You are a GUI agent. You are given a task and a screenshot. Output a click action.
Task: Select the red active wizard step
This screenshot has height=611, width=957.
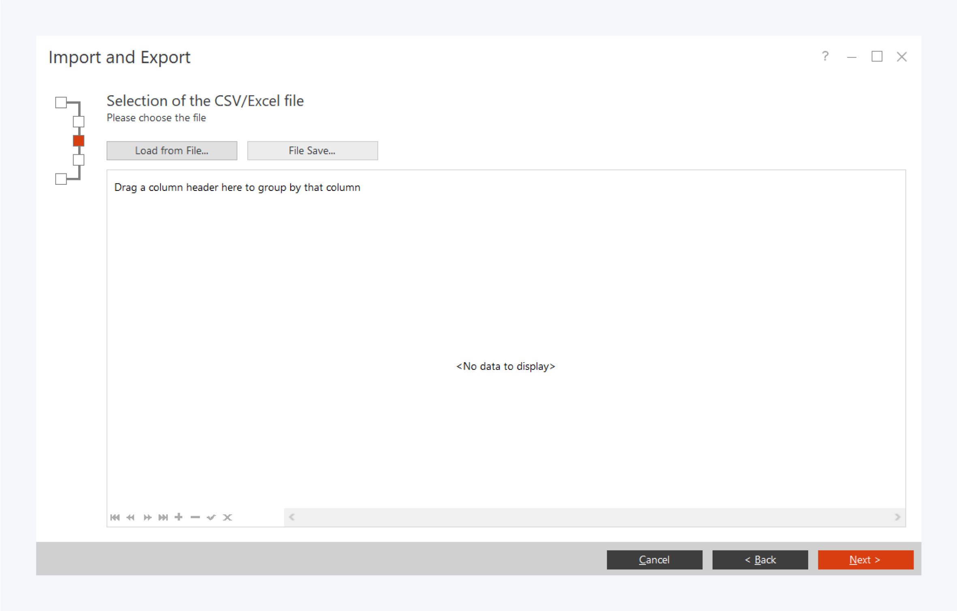(79, 141)
